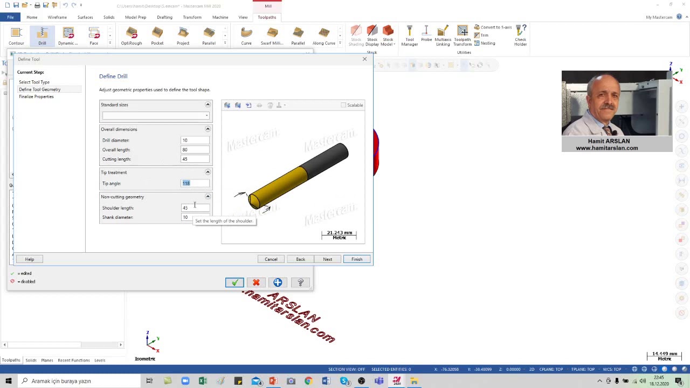The width and height of the screenshot is (690, 388).
Task: Select the Drill toolpath icon
Action: click(42, 36)
